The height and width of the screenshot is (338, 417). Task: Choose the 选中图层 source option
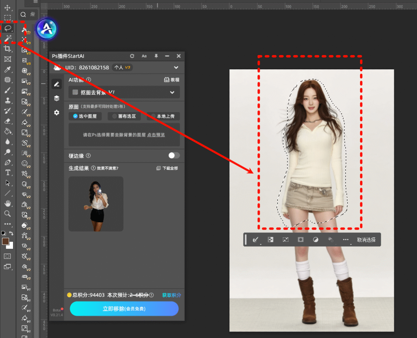85,116
